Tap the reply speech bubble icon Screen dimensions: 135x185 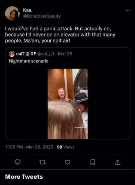(18, 162)
